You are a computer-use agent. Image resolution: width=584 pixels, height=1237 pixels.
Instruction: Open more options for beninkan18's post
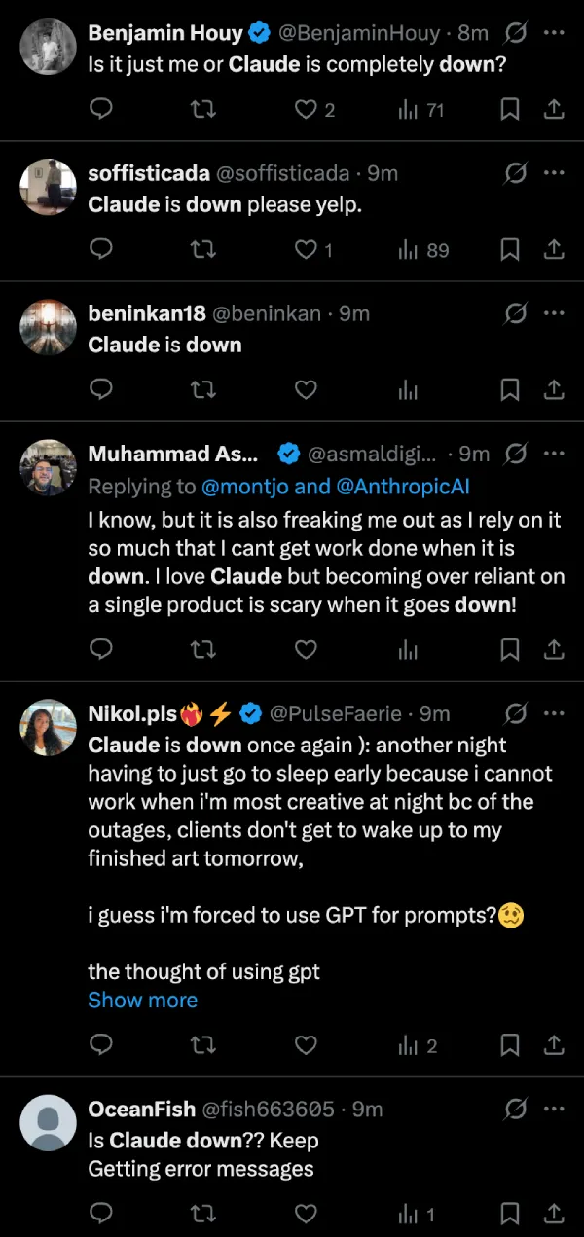[x=555, y=313]
